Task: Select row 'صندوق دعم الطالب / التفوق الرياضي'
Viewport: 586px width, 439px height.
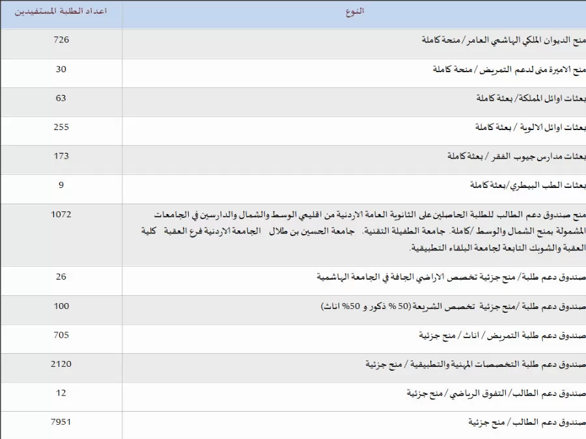Action: coord(293,397)
